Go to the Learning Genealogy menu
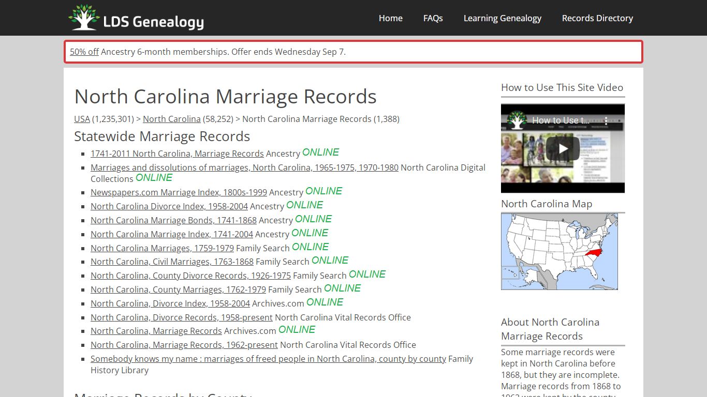Image resolution: width=707 pixels, height=397 pixels. (502, 18)
